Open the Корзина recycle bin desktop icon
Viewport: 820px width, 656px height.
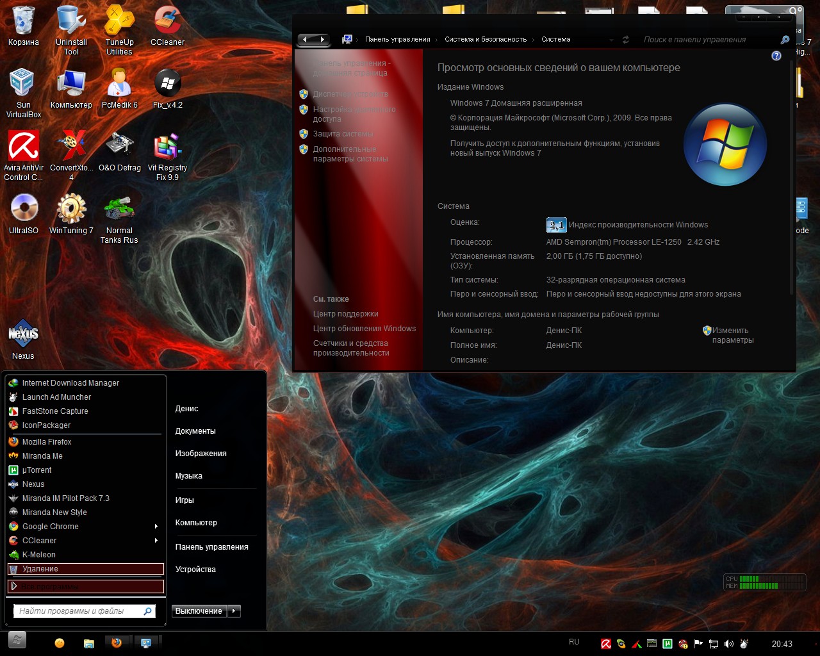24,26
